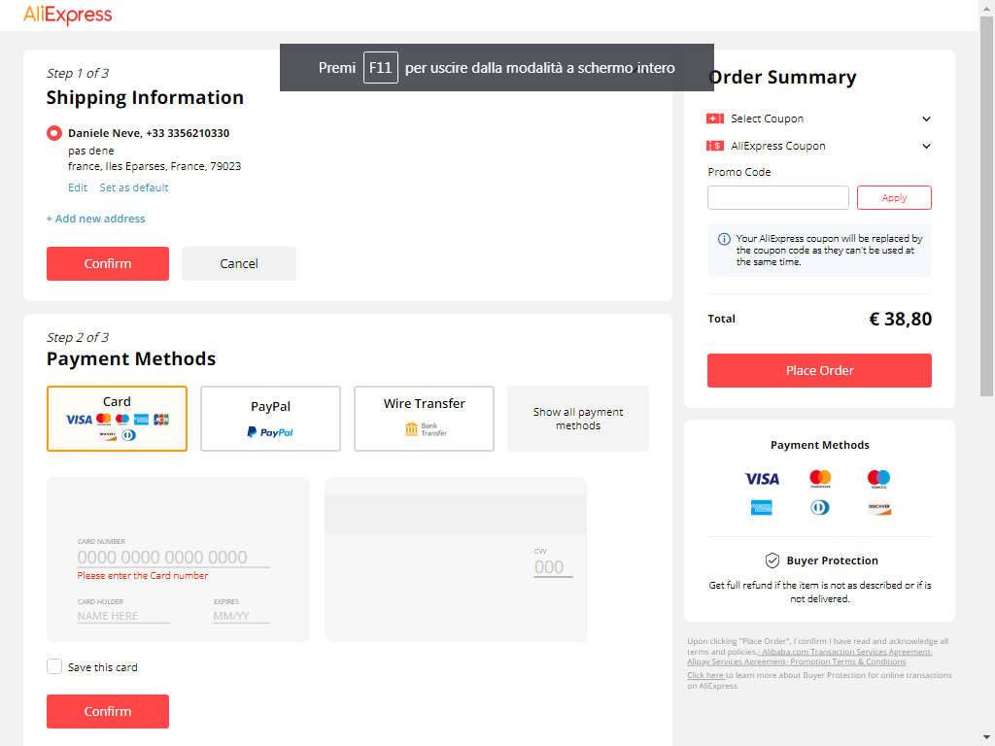Image resolution: width=995 pixels, height=746 pixels.
Task: Click the 'Order Summary' heading
Action: (782, 78)
